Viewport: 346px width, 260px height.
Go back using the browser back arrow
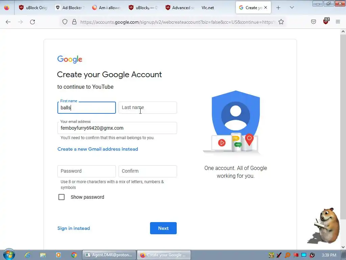coord(8,22)
